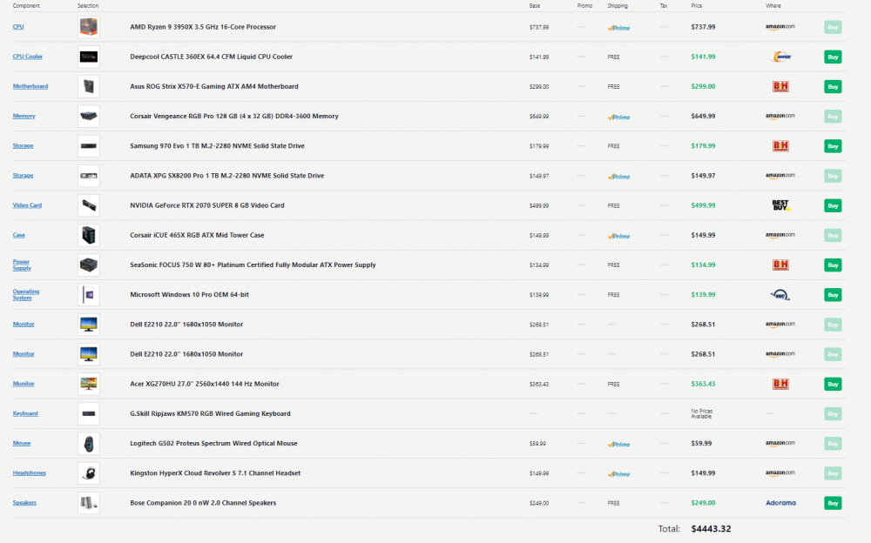Click Prime shipping badge in Case row
The width and height of the screenshot is (871, 543).
pos(618,236)
